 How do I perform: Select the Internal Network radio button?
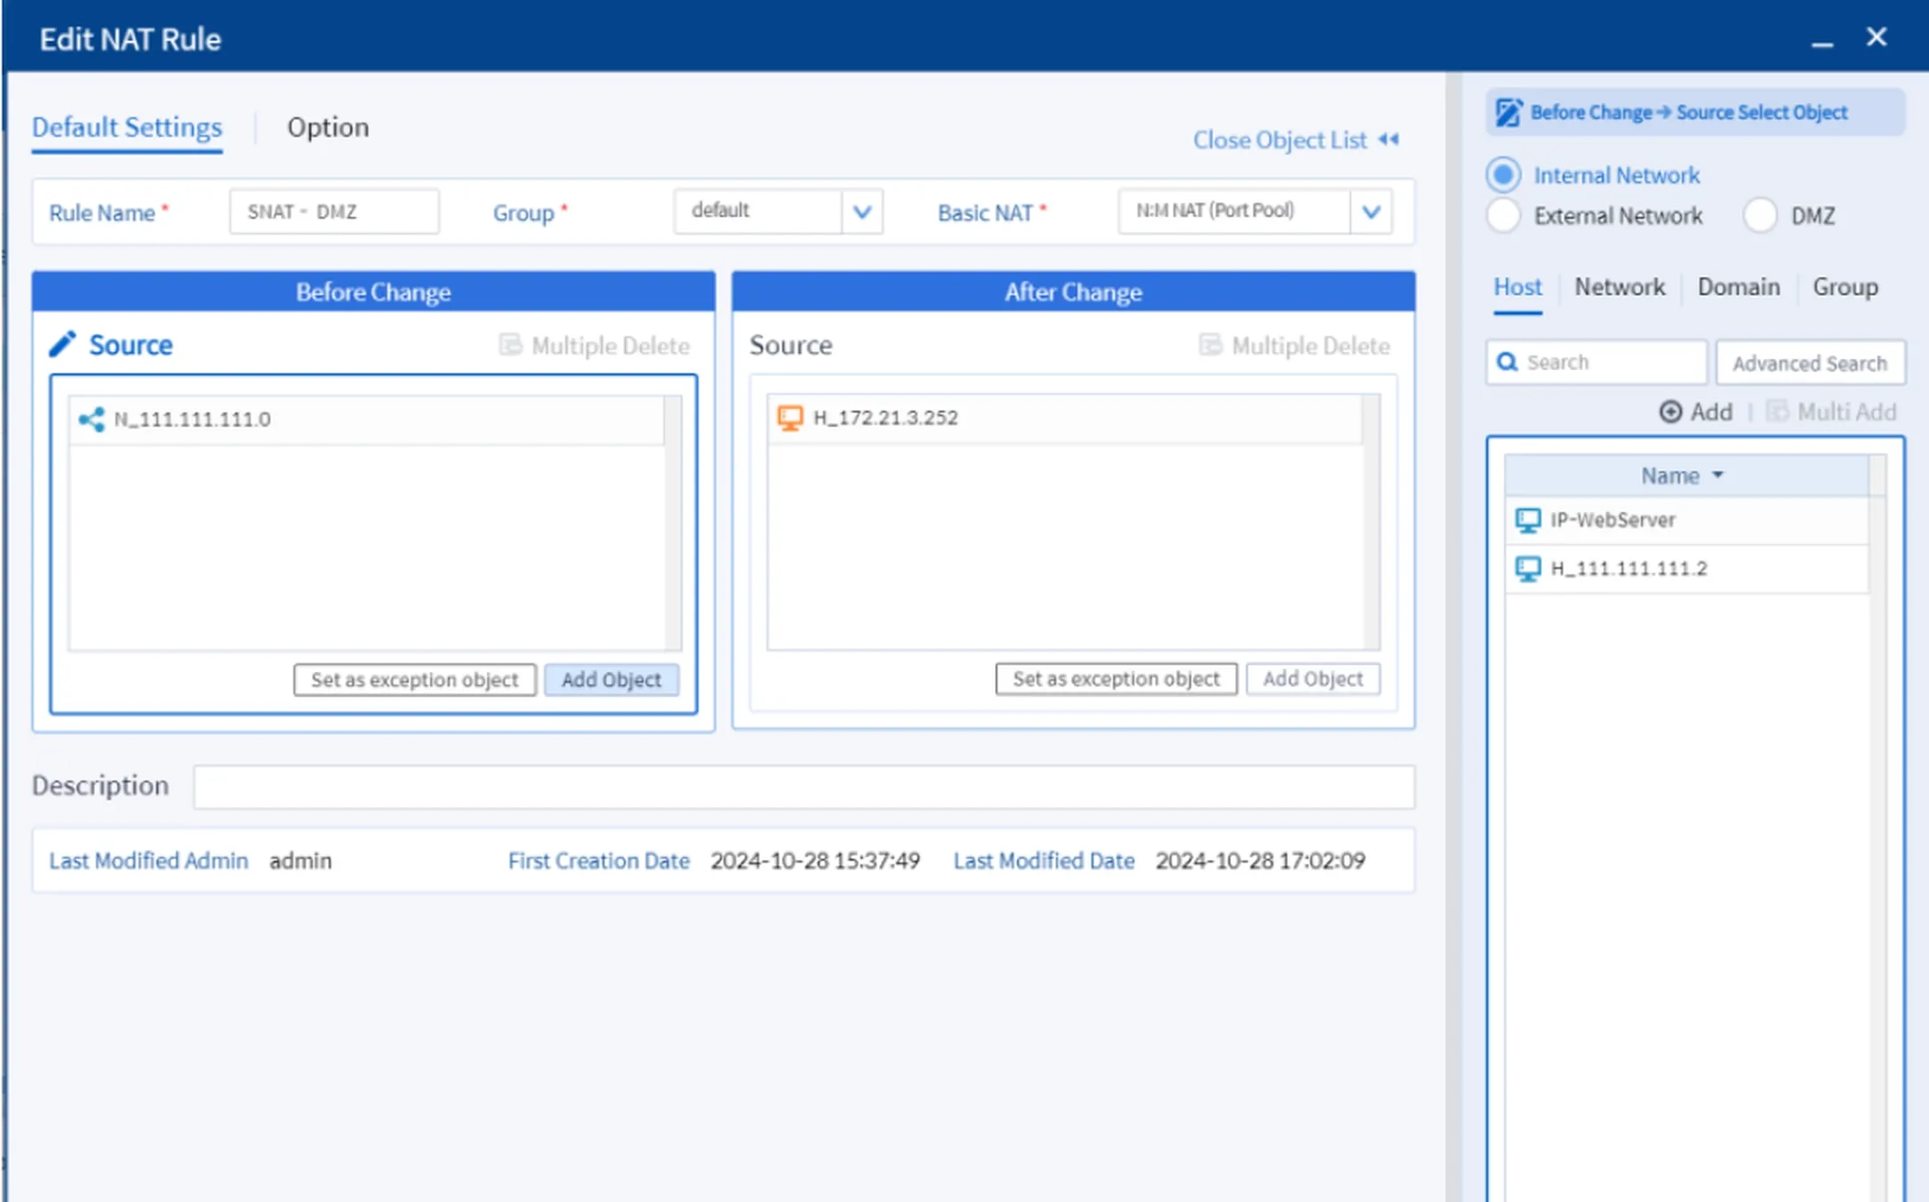pos(1502,175)
